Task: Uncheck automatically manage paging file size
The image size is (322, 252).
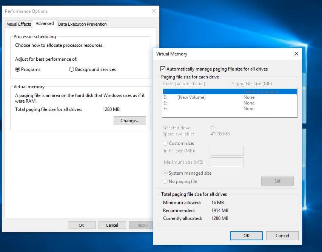Action: 163,69
